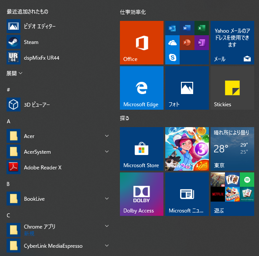Viewport: 259px width, 256px height.
Task: Open Solitaire cards in 遊ぶ folder tile
Action: click(232, 180)
